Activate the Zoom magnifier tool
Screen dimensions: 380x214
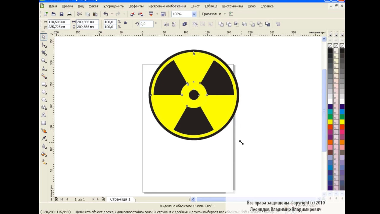pyautogui.click(x=44, y=61)
